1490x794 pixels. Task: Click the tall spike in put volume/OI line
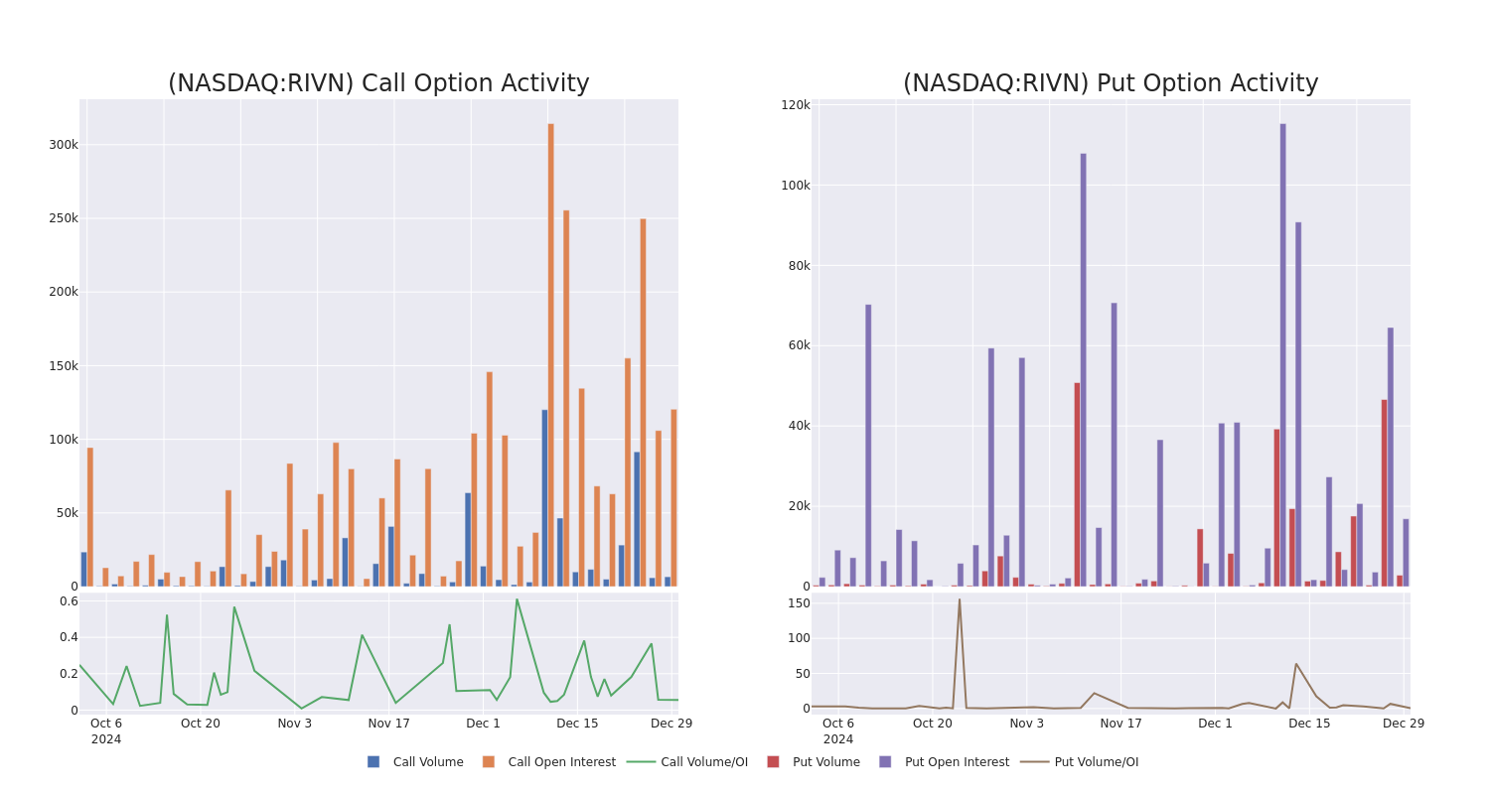point(960,599)
